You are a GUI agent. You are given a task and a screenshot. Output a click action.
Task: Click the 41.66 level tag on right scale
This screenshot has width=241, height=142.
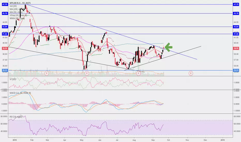[x=236, y=34]
